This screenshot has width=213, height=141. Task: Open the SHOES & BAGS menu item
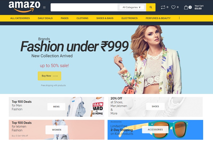105,18
